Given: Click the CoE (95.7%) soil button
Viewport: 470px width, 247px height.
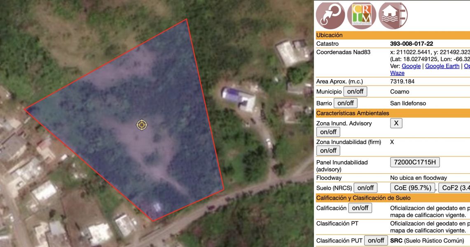Looking at the screenshot, I should pyautogui.click(x=412, y=188).
